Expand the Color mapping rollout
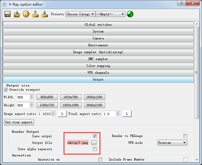Viewport: 202px width, 165px height. pos(98,66)
